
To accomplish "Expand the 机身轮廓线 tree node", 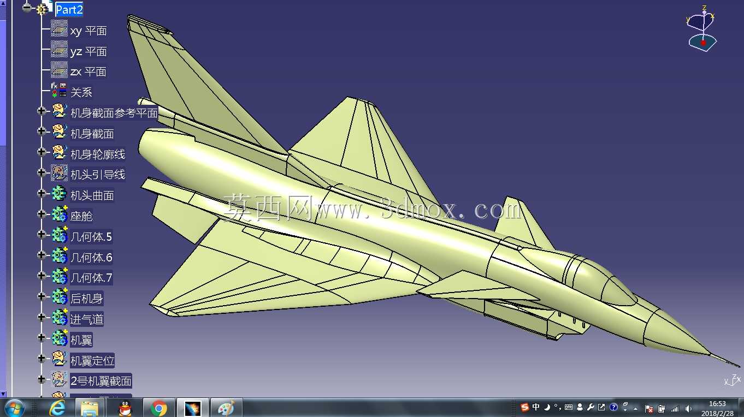I will (x=42, y=152).
